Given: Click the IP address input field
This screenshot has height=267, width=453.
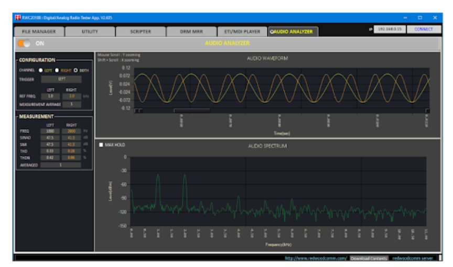Looking at the screenshot, I should coord(389,29).
